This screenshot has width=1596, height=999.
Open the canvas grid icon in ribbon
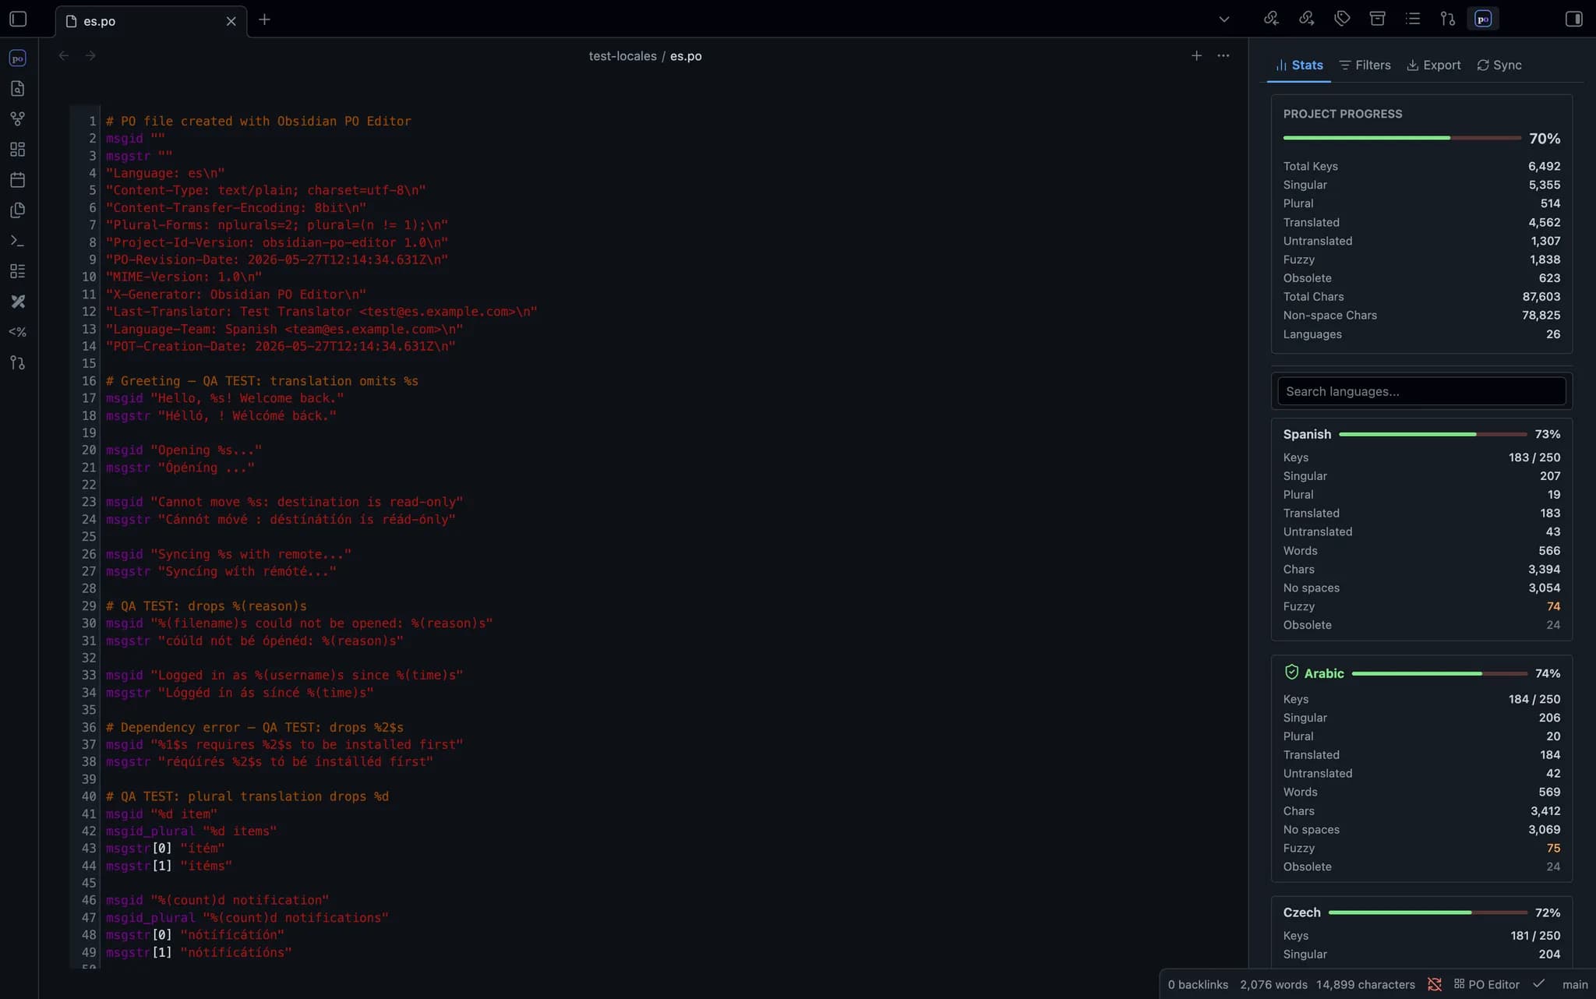[17, 150]
